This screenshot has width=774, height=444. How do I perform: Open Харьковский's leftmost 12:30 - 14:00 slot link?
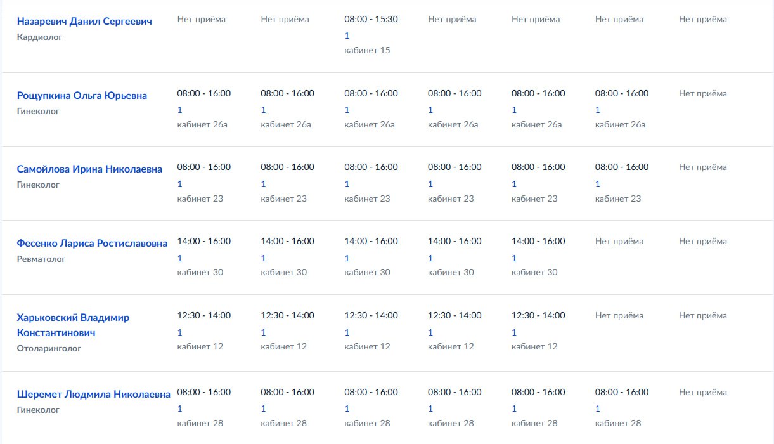[179, 332]
